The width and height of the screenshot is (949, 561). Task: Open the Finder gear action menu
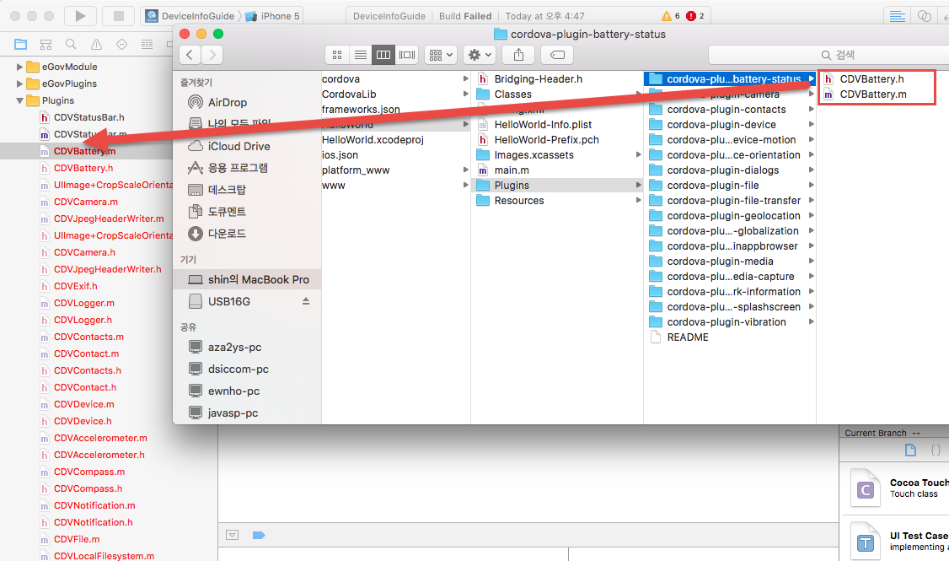pos(480,55)
